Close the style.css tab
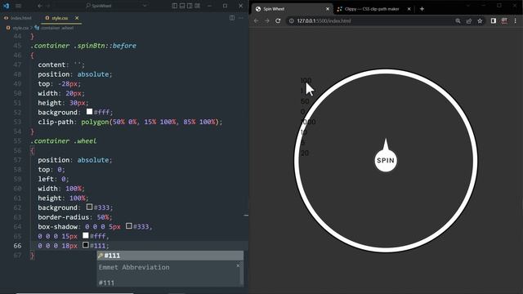This screenshot has width=523, height=294. point(77,18)
